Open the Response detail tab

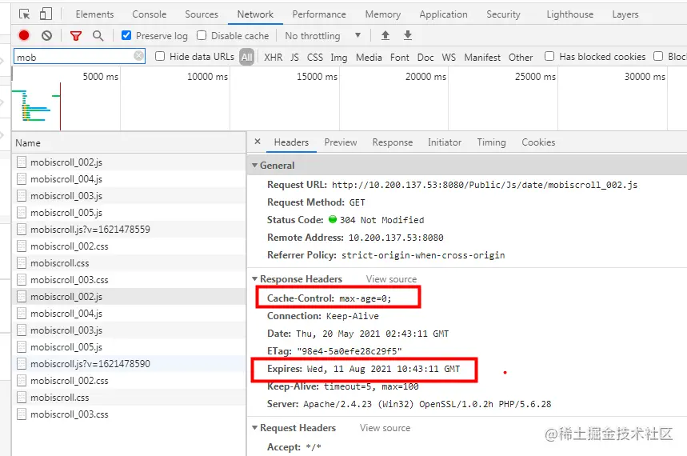(x=393, y=142)
